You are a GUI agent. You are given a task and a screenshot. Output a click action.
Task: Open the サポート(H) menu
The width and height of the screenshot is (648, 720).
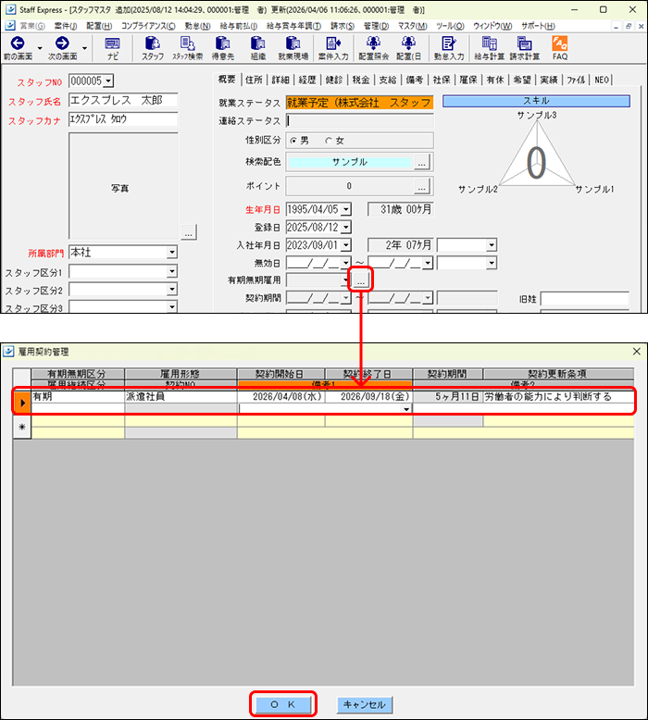[x=538, y=26]
